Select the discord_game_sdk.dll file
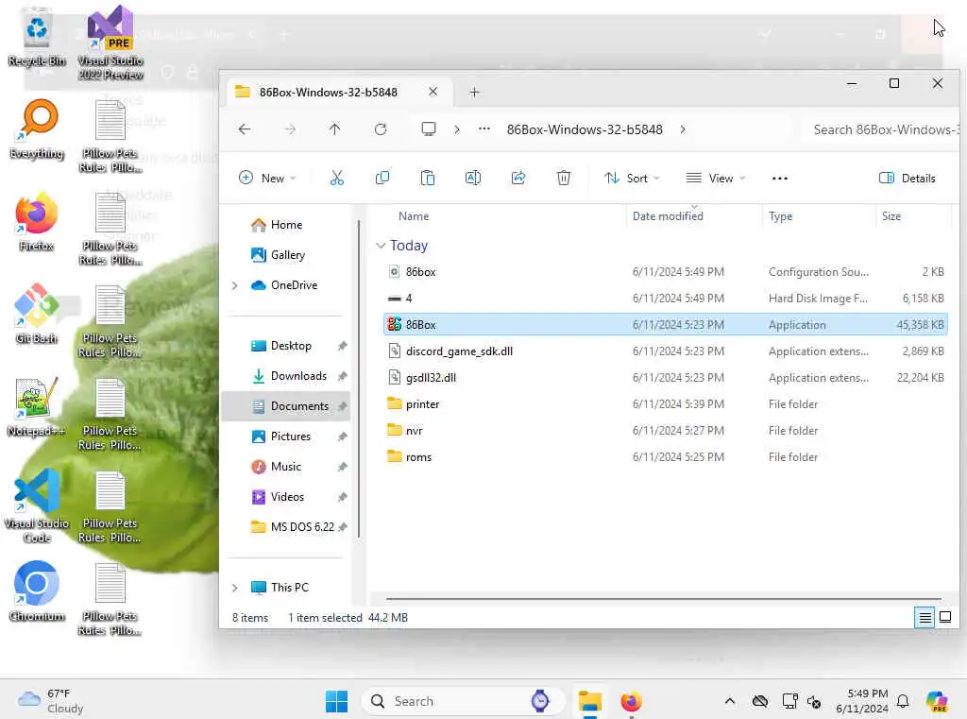 tap(665, 351)
